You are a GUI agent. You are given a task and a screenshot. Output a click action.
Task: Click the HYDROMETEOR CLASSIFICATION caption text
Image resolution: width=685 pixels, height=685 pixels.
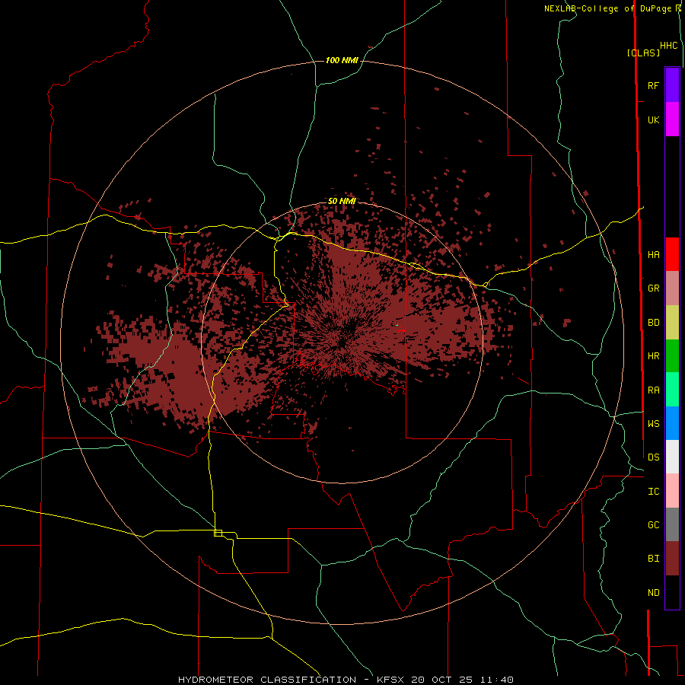[x=267, y=680]
